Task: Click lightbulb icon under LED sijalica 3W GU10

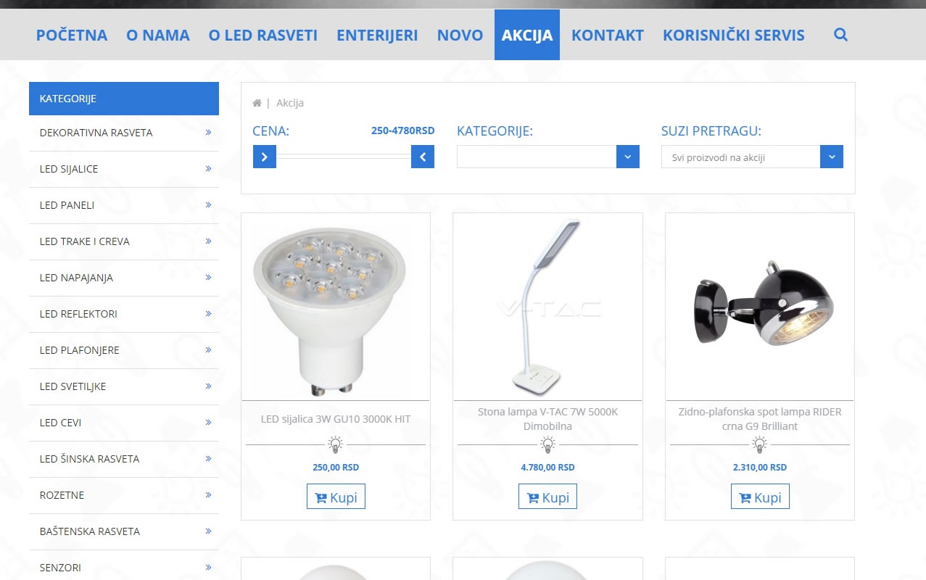Action: click(x=335, y=444)
